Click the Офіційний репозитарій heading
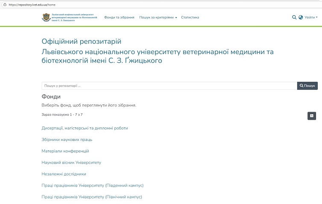The width and height of the screenshot is (322, 204). (81, 41)
